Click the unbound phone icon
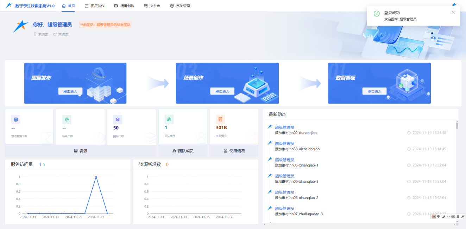The image size is (466, 229). pos(35,34)
